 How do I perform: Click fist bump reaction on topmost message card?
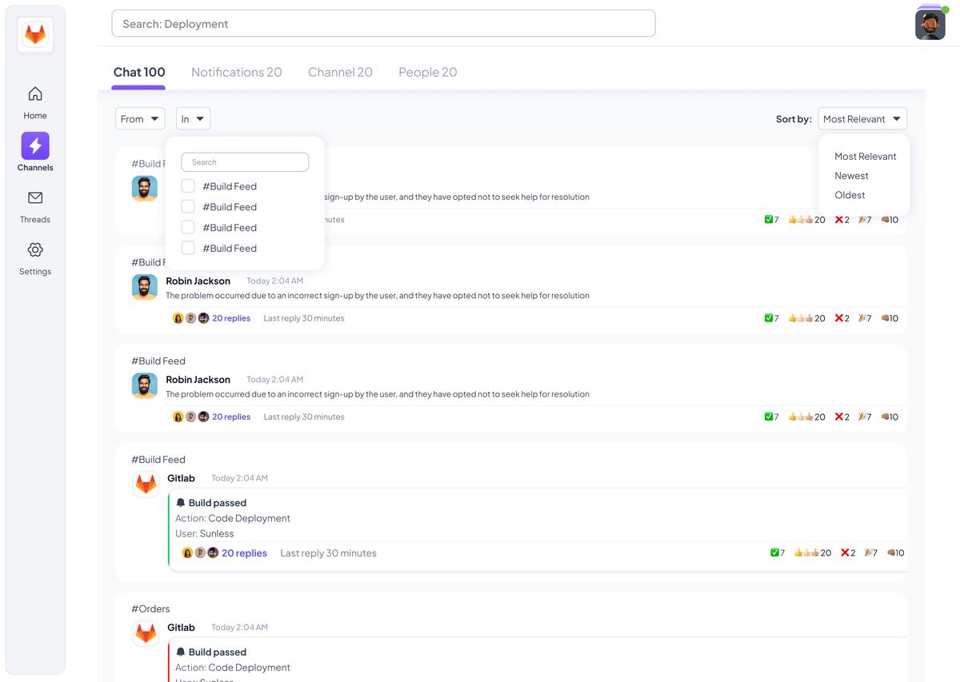[x=890, y=219]
